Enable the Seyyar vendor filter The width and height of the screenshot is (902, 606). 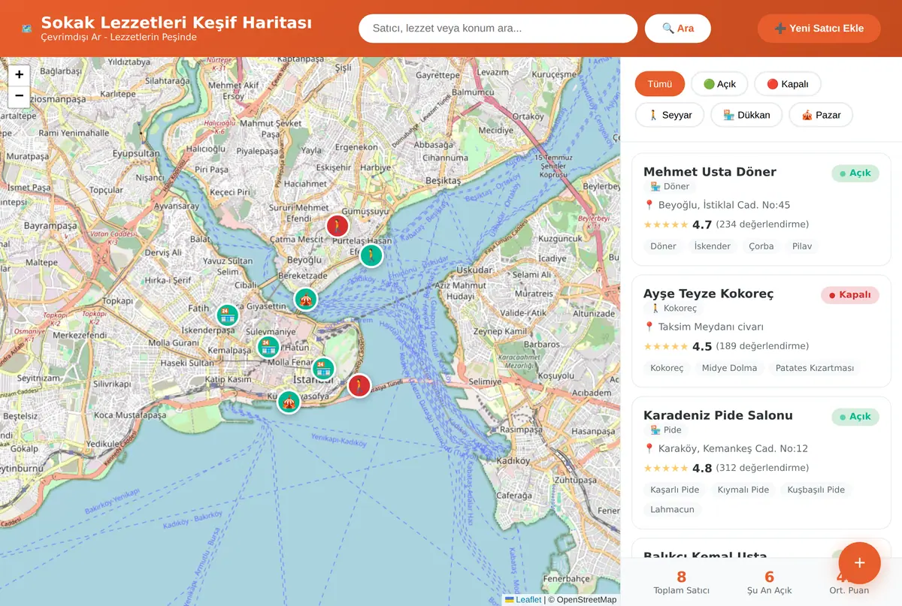click(670, 115)
